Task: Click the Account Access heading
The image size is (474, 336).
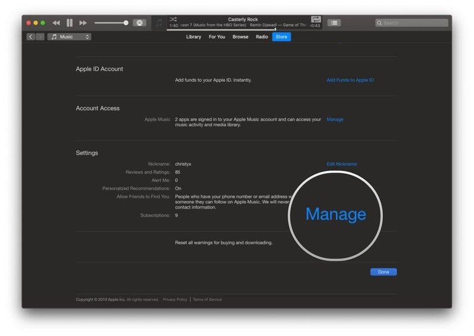Action: [x=98, y=108]
